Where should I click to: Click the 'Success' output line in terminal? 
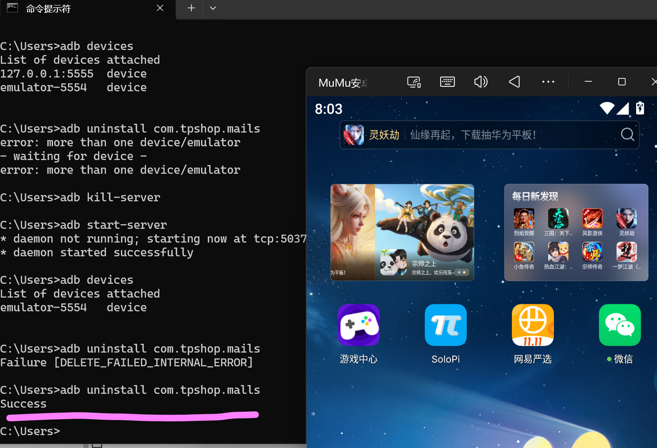pos(23,404)
